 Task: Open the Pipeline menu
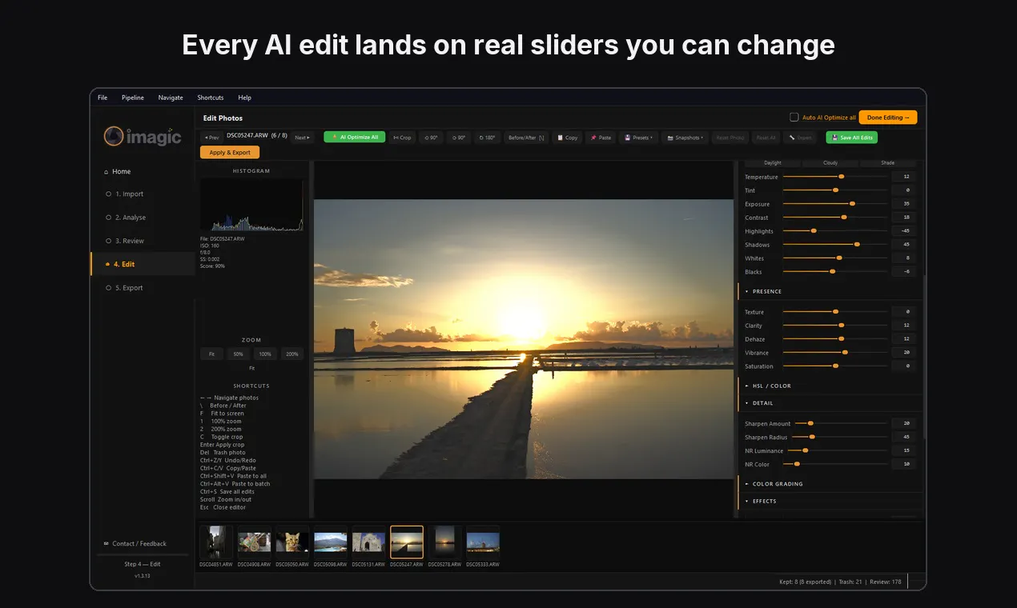133,98
